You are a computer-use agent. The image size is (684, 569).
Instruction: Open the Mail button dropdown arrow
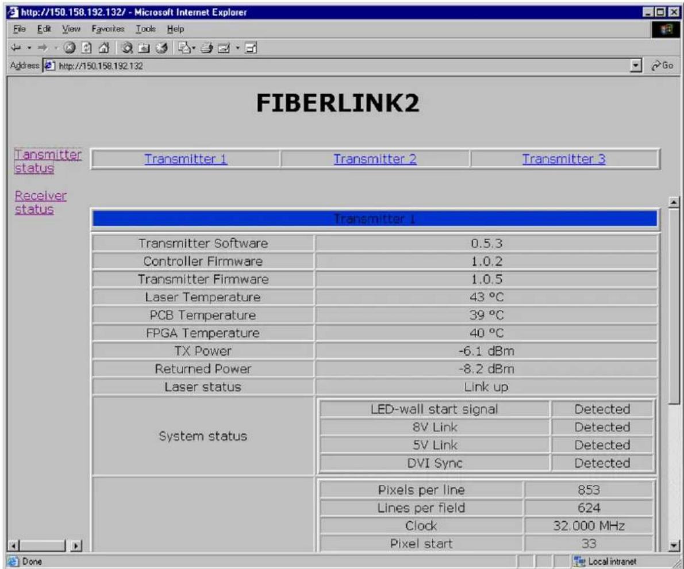[x=194, y=48]
